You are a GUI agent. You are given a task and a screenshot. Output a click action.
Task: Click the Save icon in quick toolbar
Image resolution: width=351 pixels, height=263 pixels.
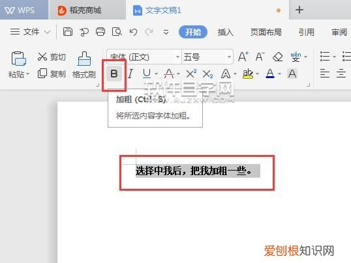[68, 32]
